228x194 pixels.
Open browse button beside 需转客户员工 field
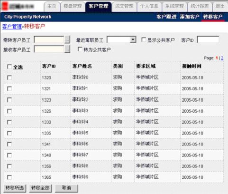click(x=67, y=39)
